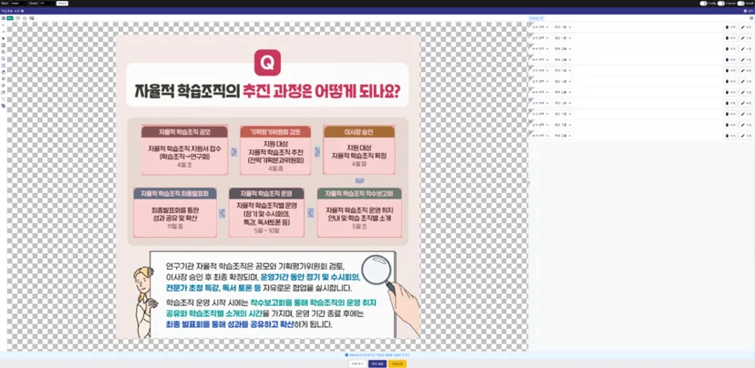This screenshot has width=755, height=368.
Task: Open the Display dropdown showing PC
Action: (x=47, y=4)
